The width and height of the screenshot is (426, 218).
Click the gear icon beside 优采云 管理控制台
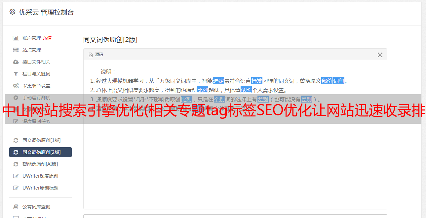pos(12,12)
